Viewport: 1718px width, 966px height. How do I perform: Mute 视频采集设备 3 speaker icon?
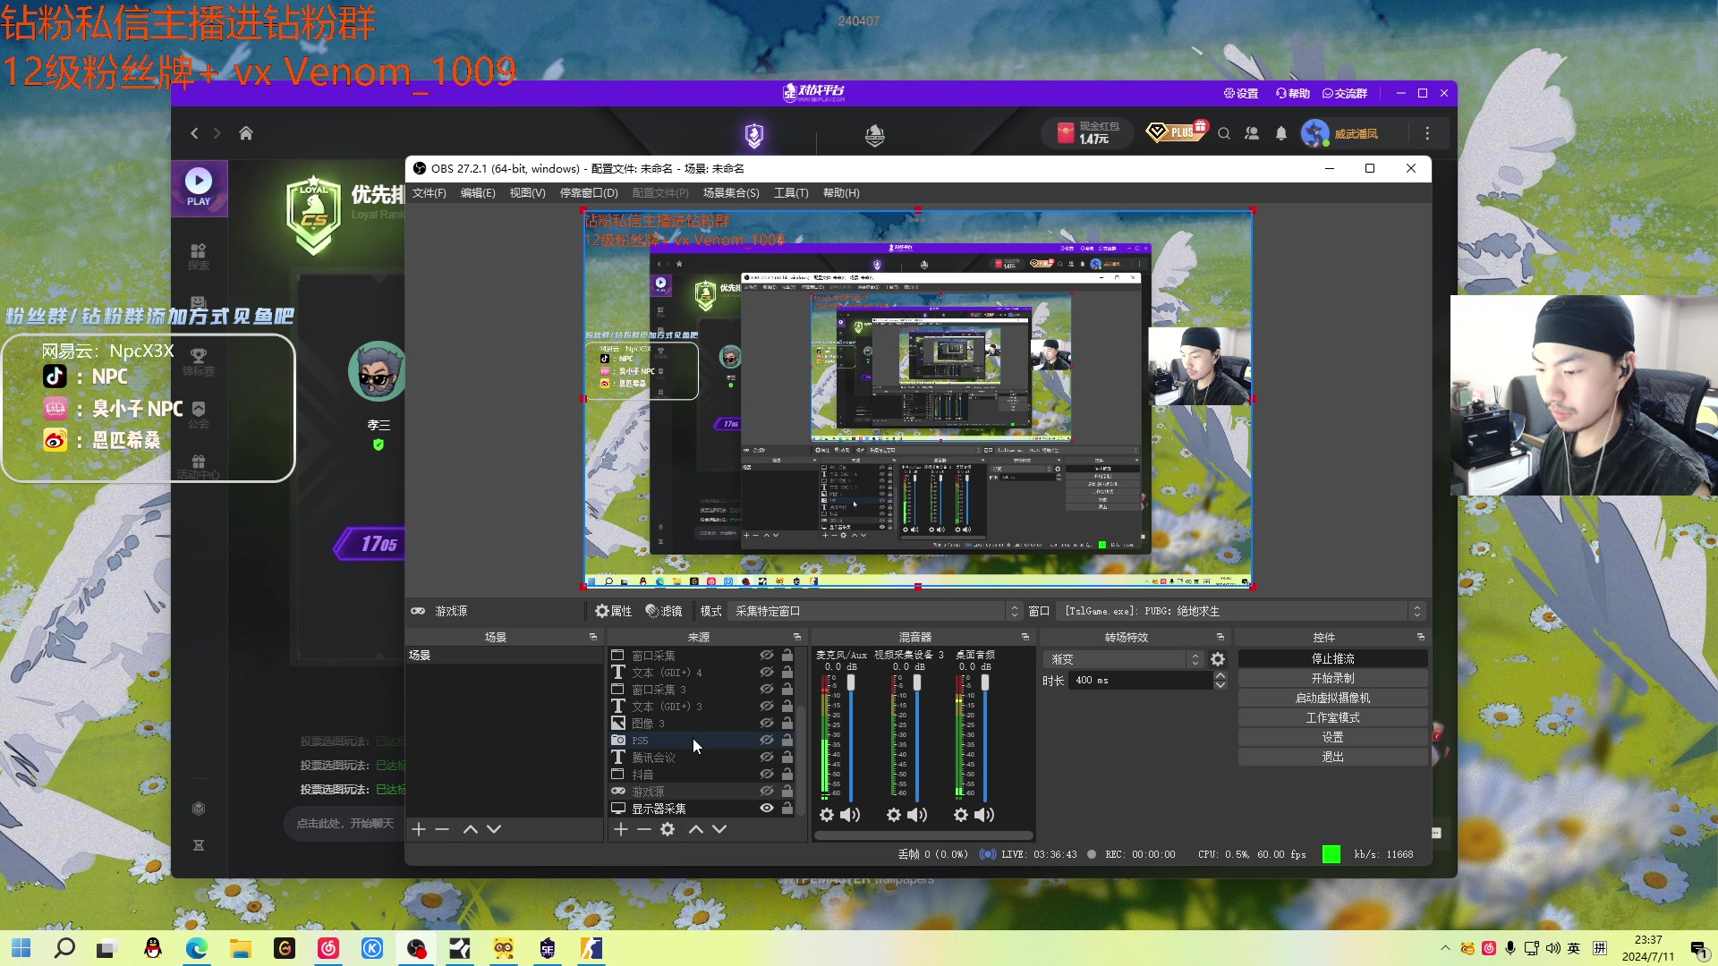(x=917, y=815)
